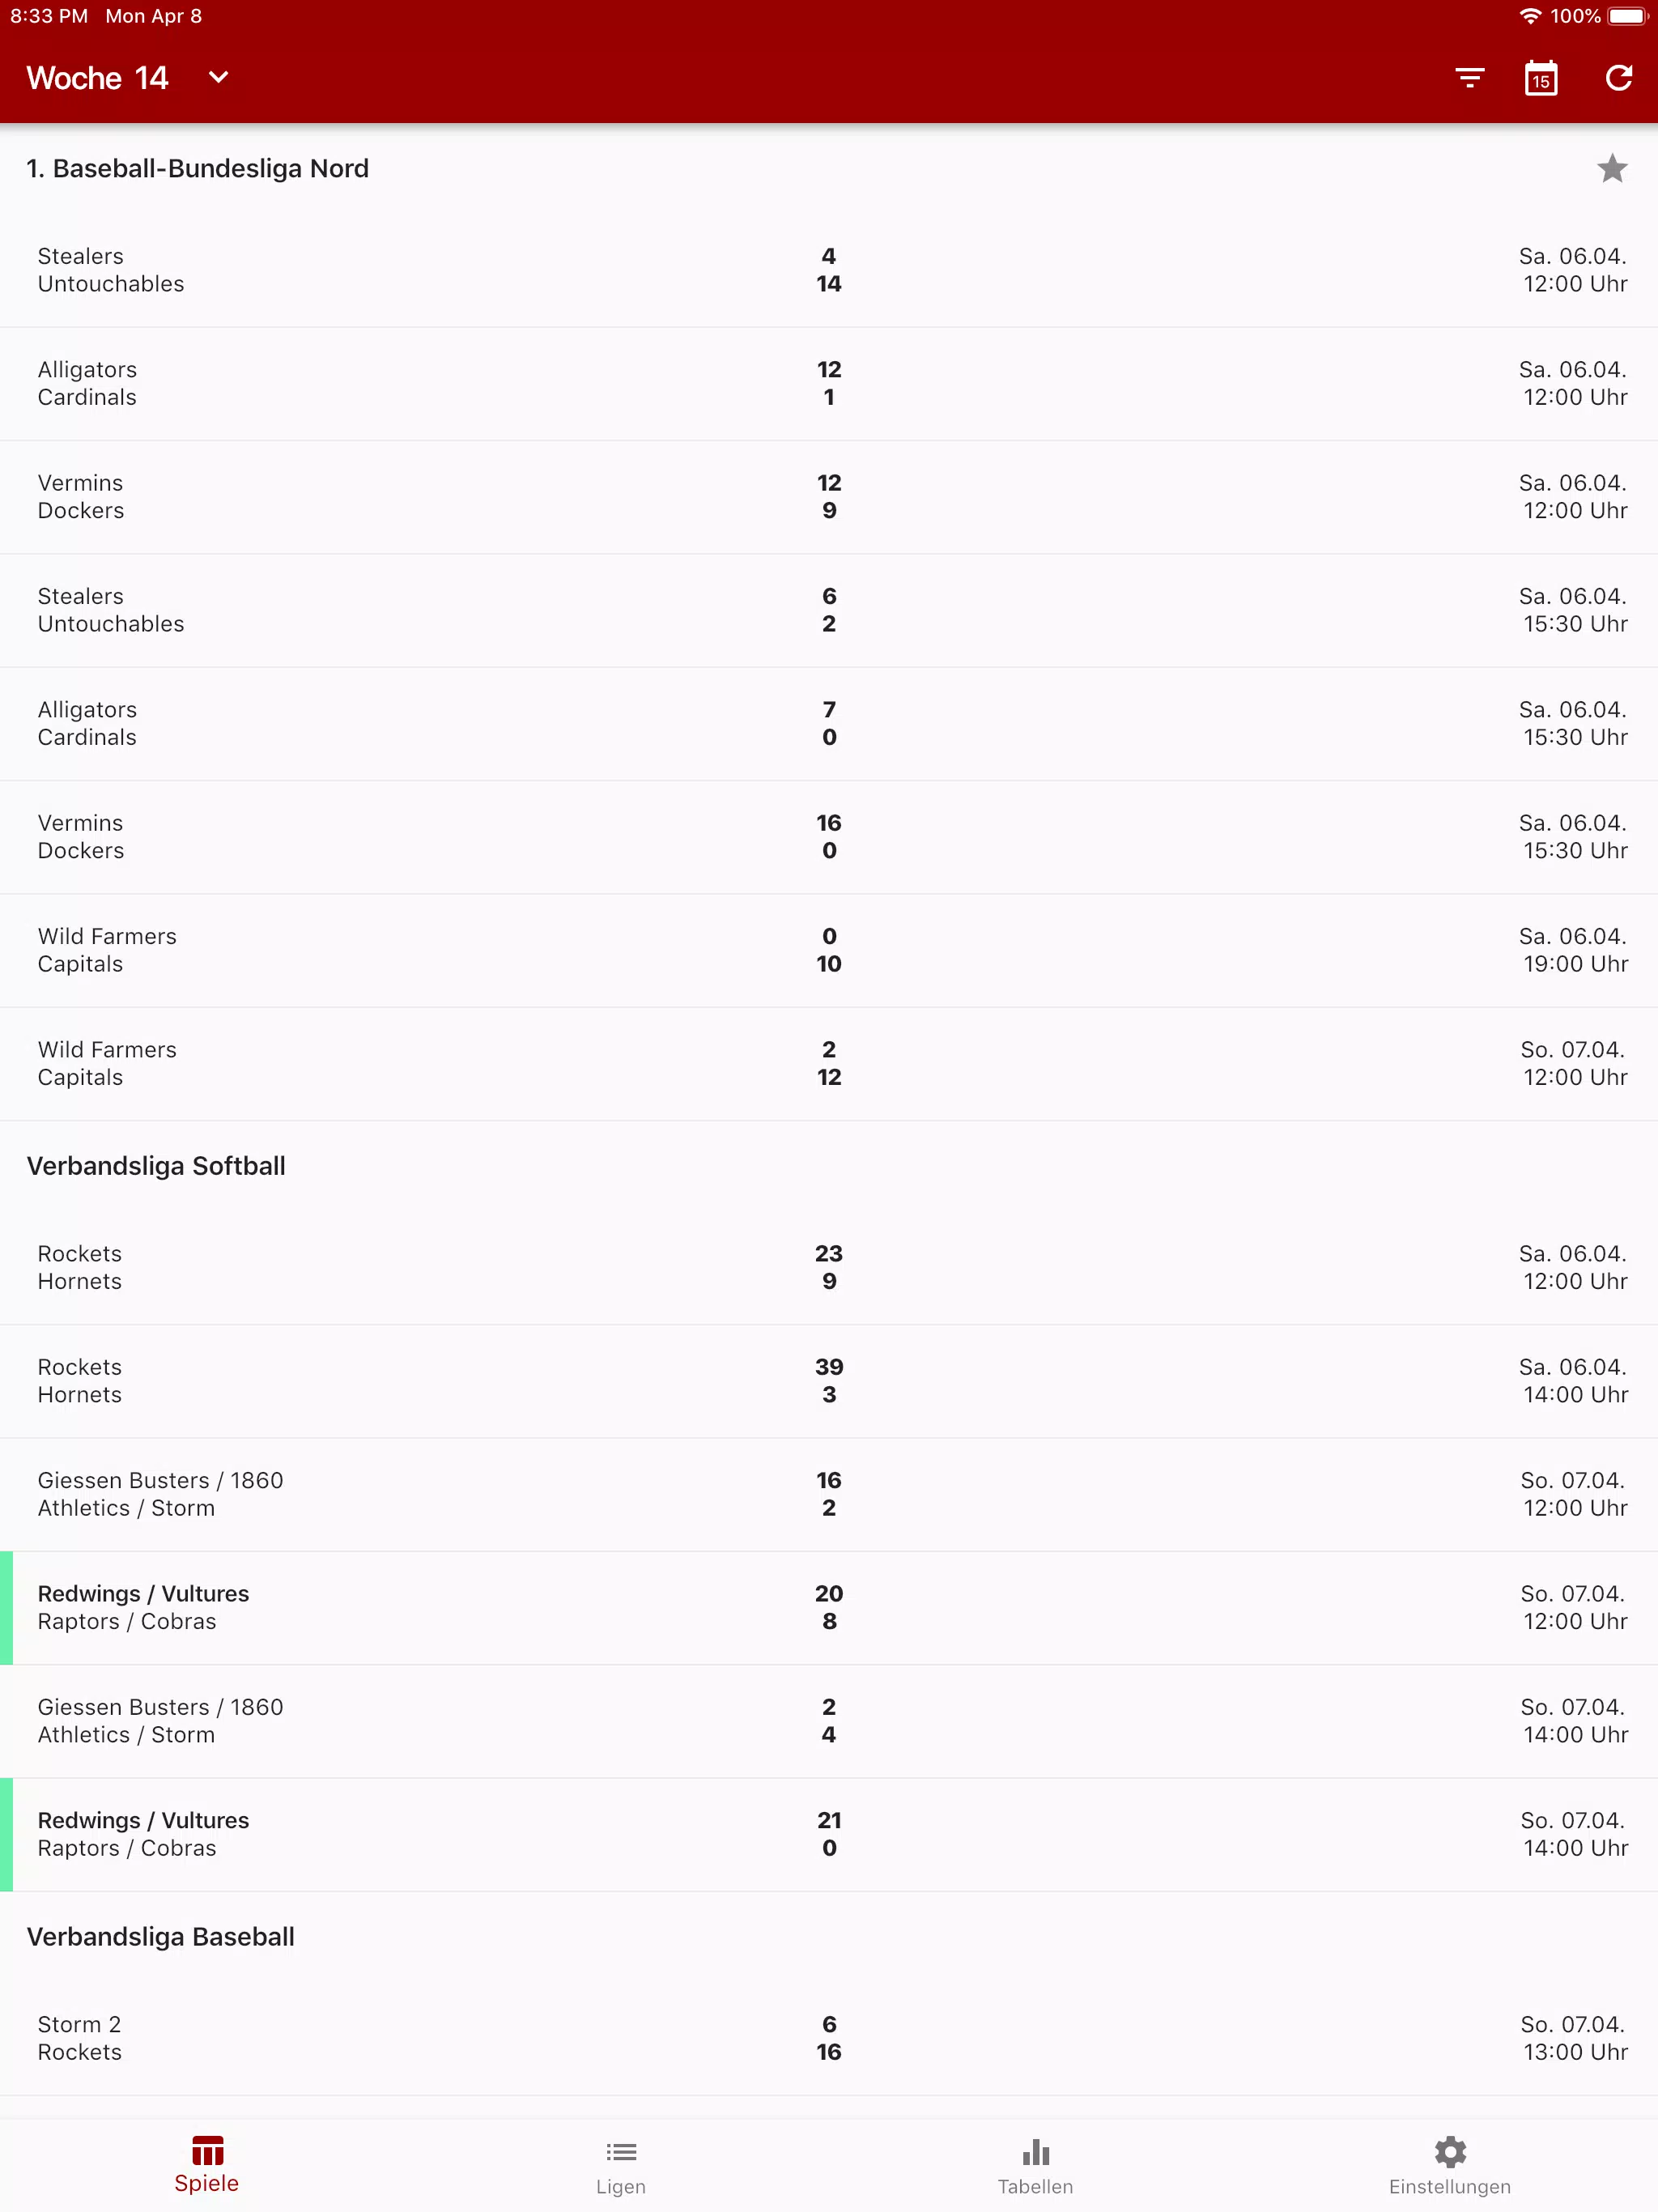Viewport: 1658px width, 2212px height.
Task: Open Stealers vs Untouchables 4-14 game
Action: tap(829, 270)
